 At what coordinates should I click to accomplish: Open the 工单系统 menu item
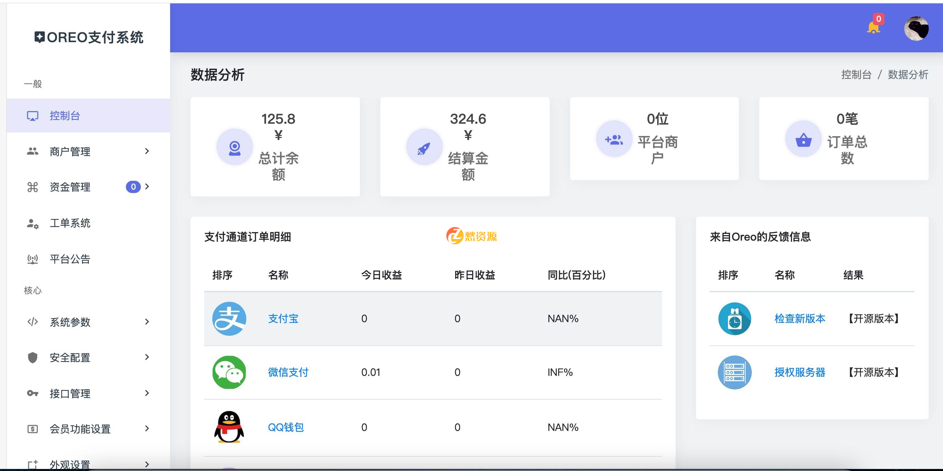[70, 223]
